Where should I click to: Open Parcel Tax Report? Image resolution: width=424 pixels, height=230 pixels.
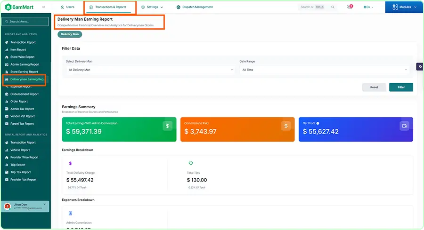click(x=22, y=124)
